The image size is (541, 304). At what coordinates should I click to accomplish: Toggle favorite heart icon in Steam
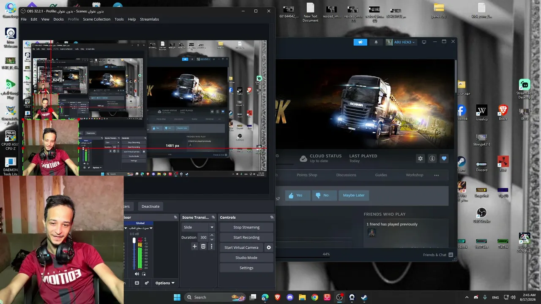(x=444, y=158)
